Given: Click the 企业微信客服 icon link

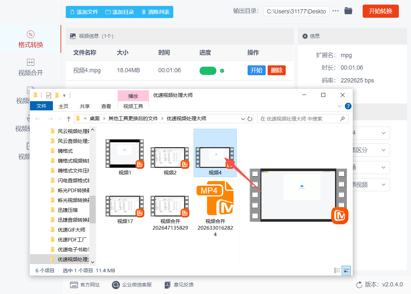Looking at the screenshot, I should pos(115,285).
